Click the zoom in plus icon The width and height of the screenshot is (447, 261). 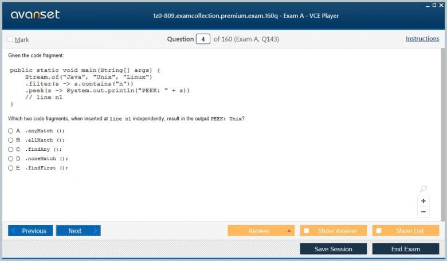424,201
